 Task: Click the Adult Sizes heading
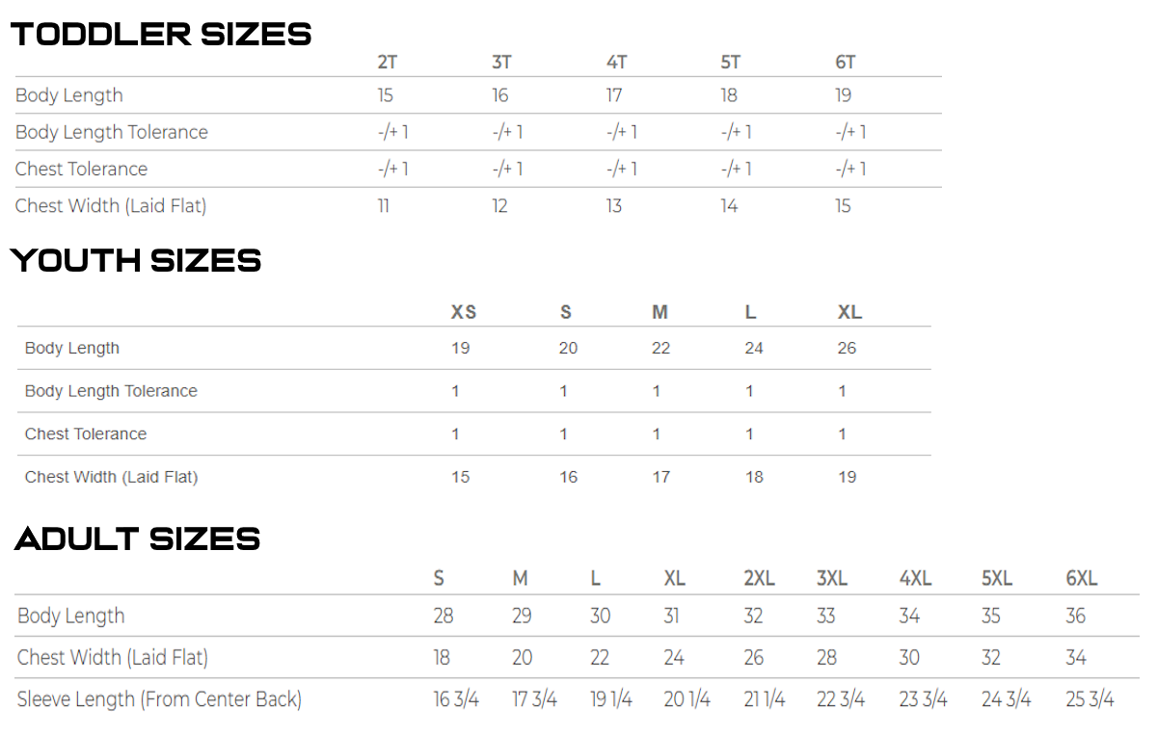point(137,538)
